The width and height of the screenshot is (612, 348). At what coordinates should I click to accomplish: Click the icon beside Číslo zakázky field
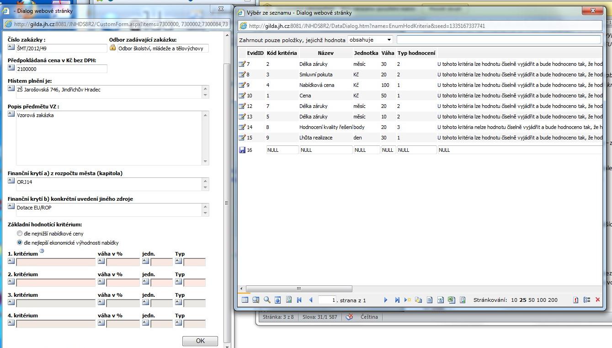coord(11,47)
